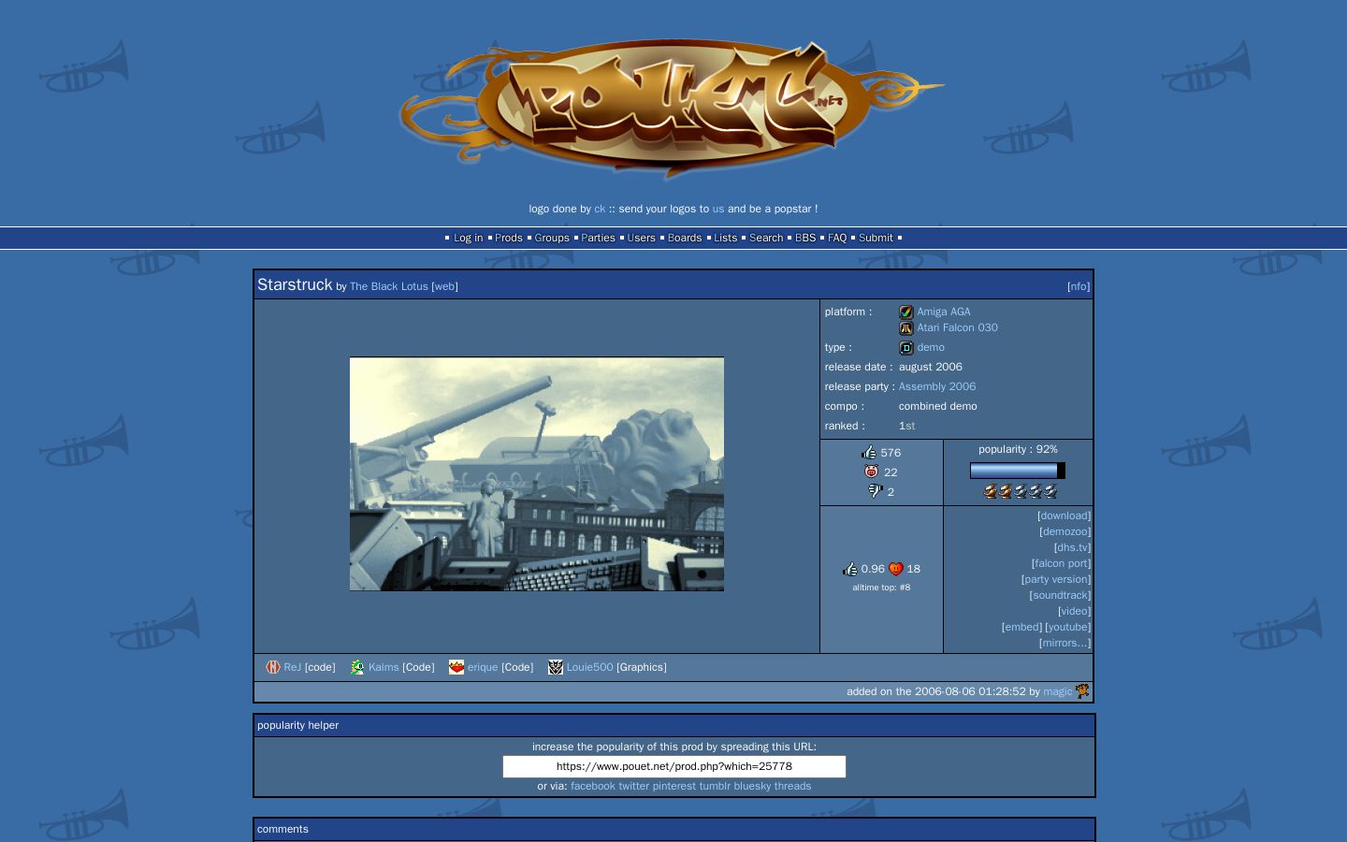1347x842 pixels.
Task: Open the Search page
Action: tap(766, 238)
